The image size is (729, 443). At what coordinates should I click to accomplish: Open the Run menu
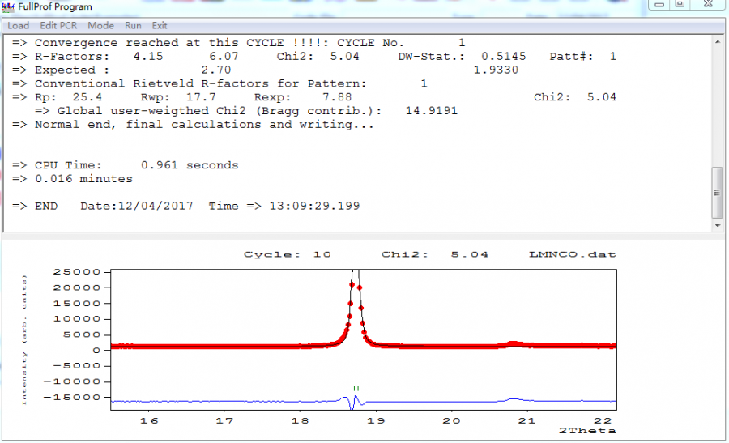[x=133, y=26]
